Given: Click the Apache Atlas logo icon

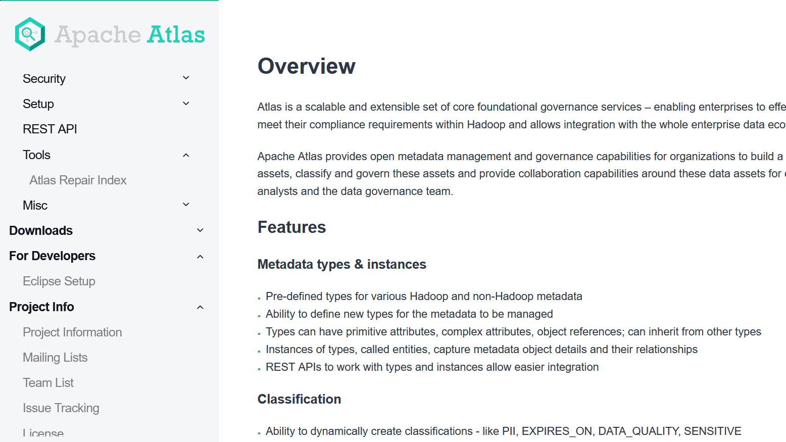Looking at the screenshot, I should pos(29,34).
